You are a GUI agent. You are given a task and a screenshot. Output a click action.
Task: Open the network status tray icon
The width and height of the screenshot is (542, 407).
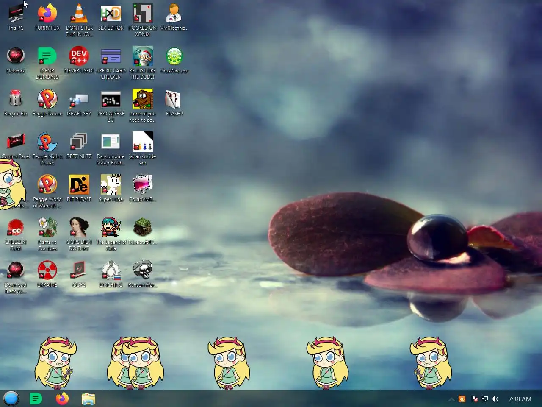point(485,399)
